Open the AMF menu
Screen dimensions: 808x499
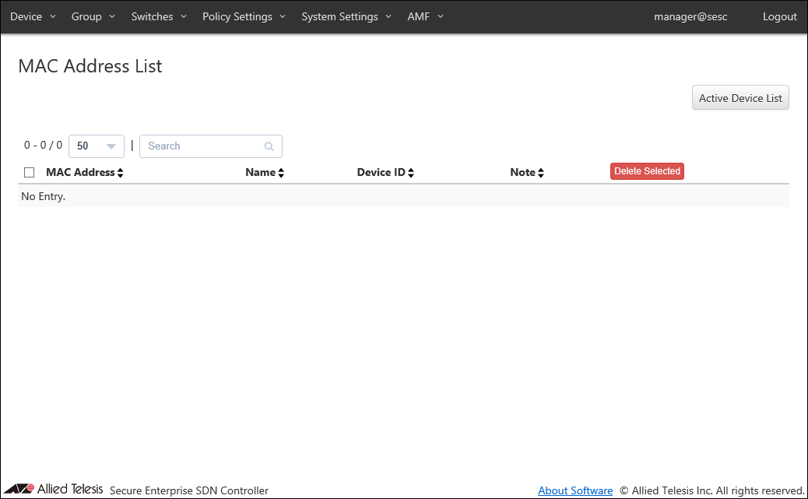[425, 16]
